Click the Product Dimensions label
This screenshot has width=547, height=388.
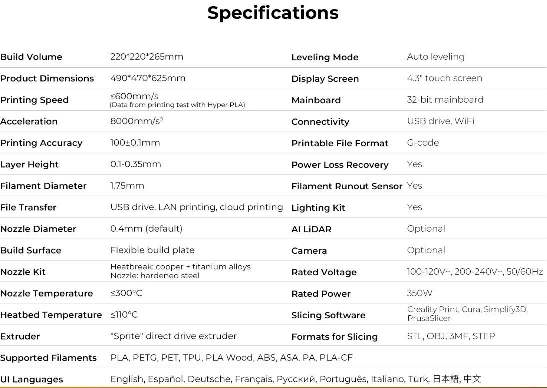pos(47,78)
